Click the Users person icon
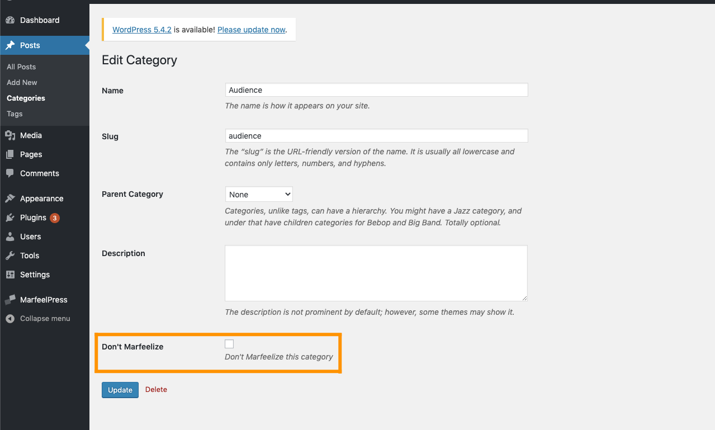This screenshot has width=715, height=430. [10, 237]
